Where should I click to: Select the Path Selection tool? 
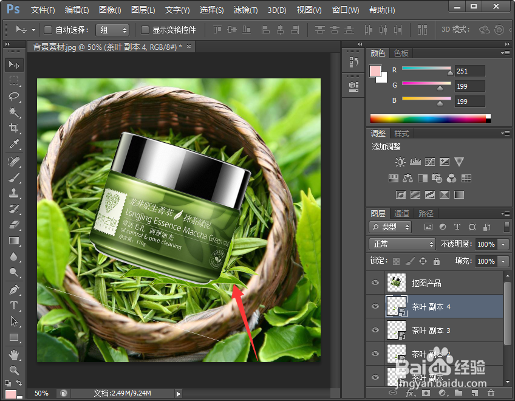click(x=14, y=321)
